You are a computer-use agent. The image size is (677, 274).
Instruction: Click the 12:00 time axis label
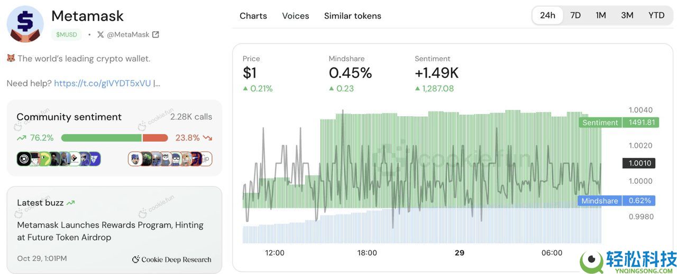275,253
